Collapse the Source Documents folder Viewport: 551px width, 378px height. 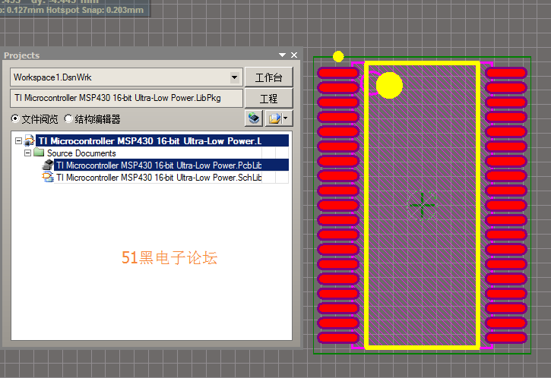(27, 153)
